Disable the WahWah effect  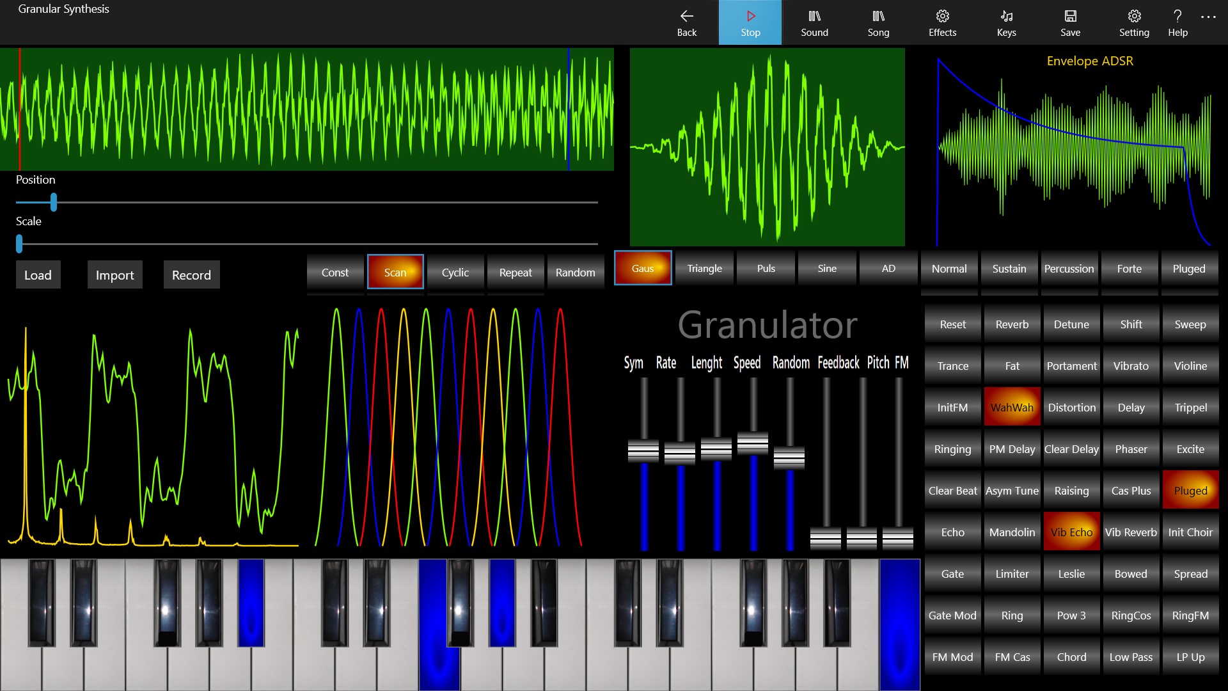1012,408
